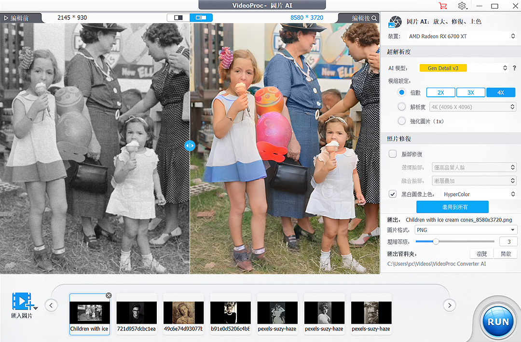Open the Gen Detail v3 model dropdown
The width and height of the screenshot is (521, 342).
pyautogui.click(x=463, y=68)
